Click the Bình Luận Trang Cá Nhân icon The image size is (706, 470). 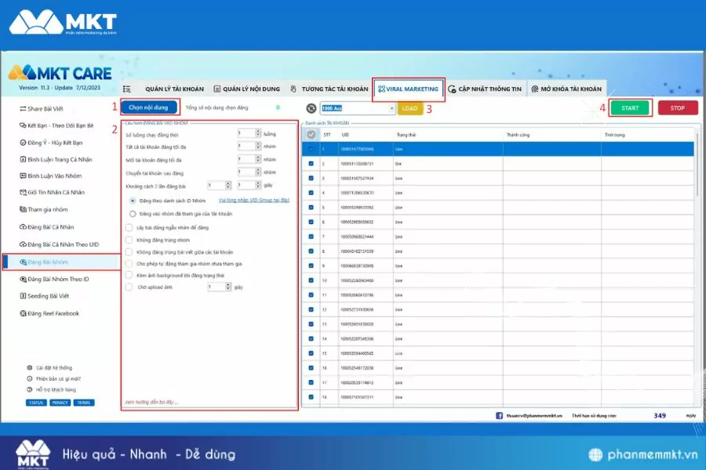(23, 159)
